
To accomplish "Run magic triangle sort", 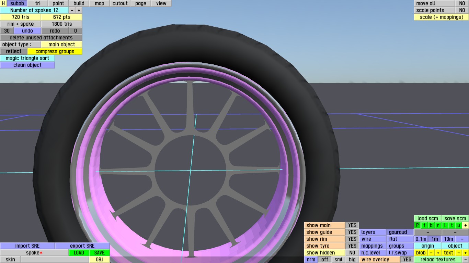I will [x=27, y=58].
